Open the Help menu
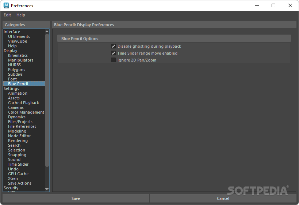This screenshot has width=299, height=205. (20, 15)
